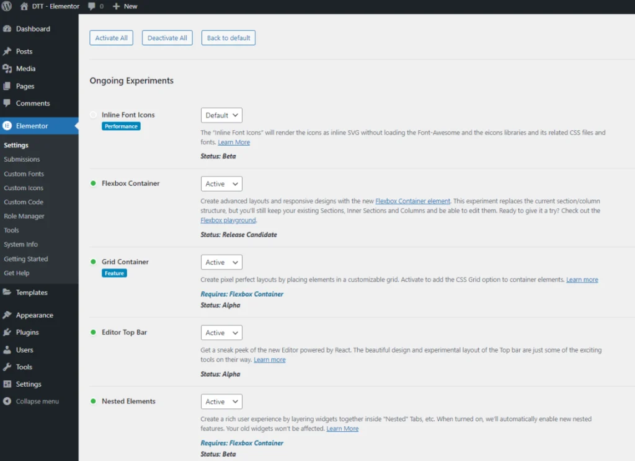The image size is (635, 461).
Task: Click the Collapse menu label
Action: click(37, 401)
